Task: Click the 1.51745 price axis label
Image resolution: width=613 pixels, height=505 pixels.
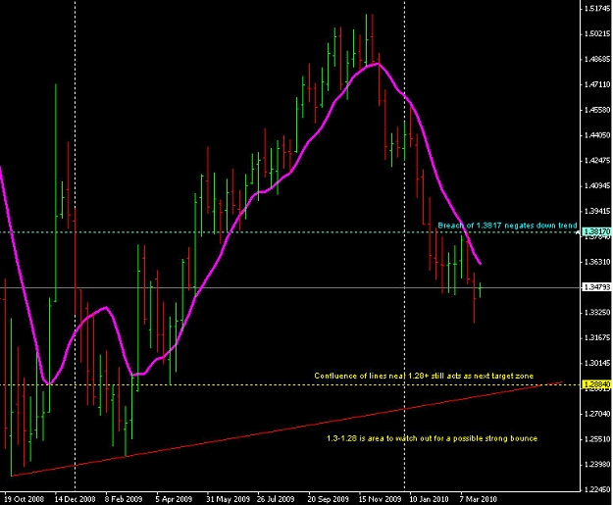Action: (x=597, y=9)
